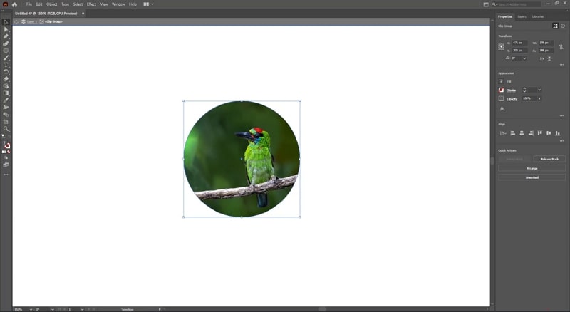Open the effects fx icon
Screen dimensions: 570x312
tap(502, 109)
